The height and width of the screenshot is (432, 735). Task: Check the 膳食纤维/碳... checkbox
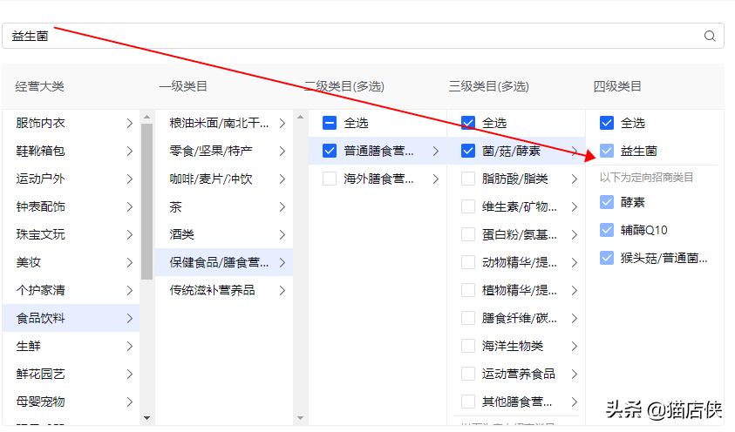point(468,318)
